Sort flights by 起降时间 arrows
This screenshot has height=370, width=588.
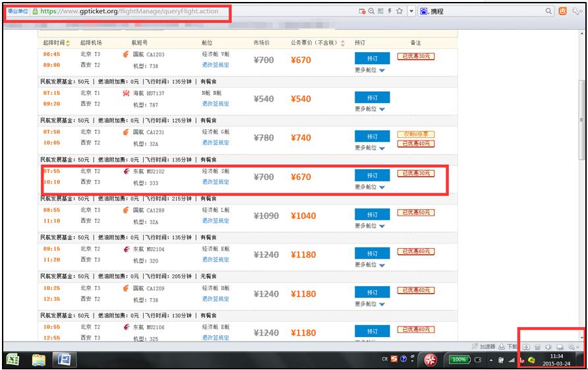coord(67,43)
